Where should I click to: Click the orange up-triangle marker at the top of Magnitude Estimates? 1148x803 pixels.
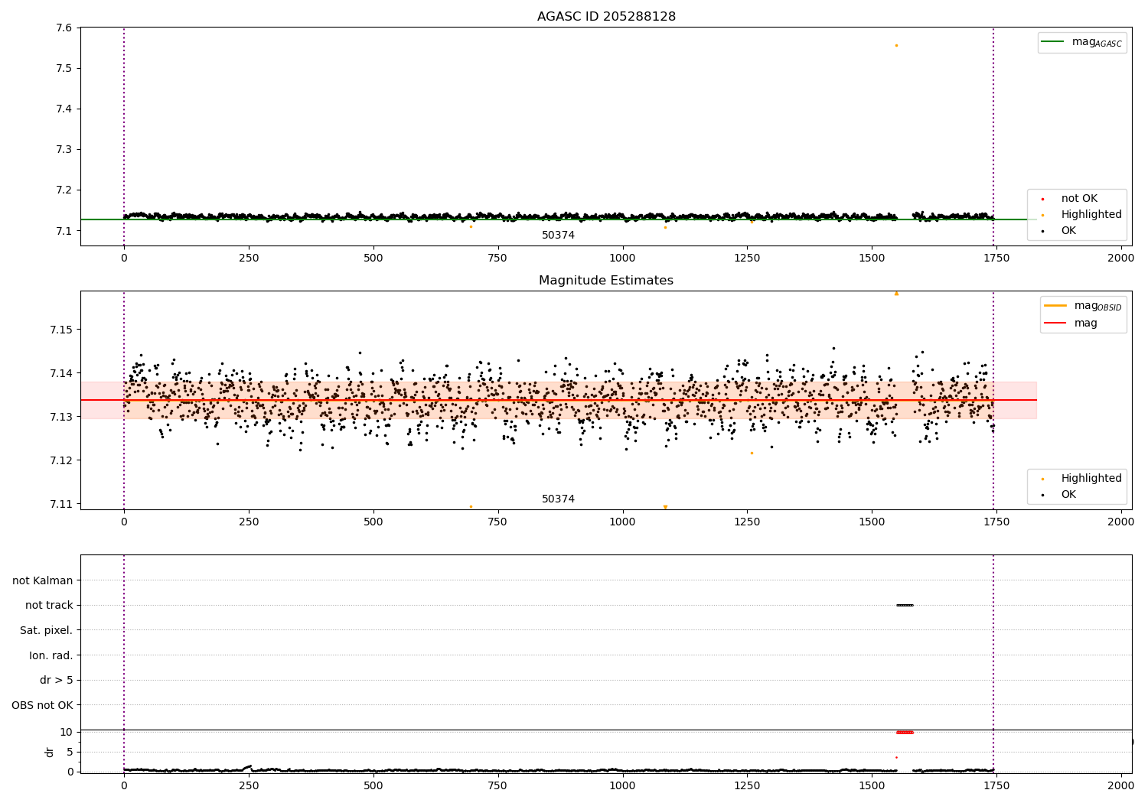896,293
